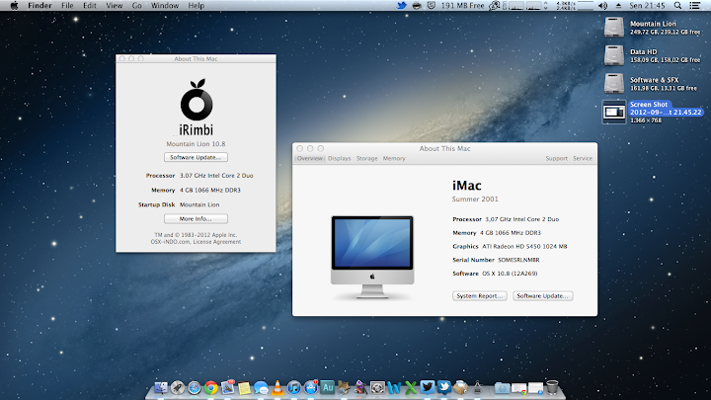This screenshot has height=400, width=711.
Task: Click the network speed indicator in menu bar
Action: tap(565, 6)
